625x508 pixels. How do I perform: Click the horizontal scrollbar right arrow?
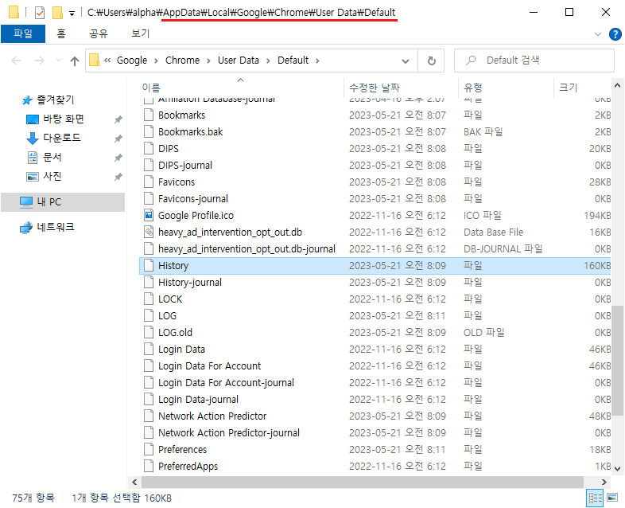click(604, 482)
